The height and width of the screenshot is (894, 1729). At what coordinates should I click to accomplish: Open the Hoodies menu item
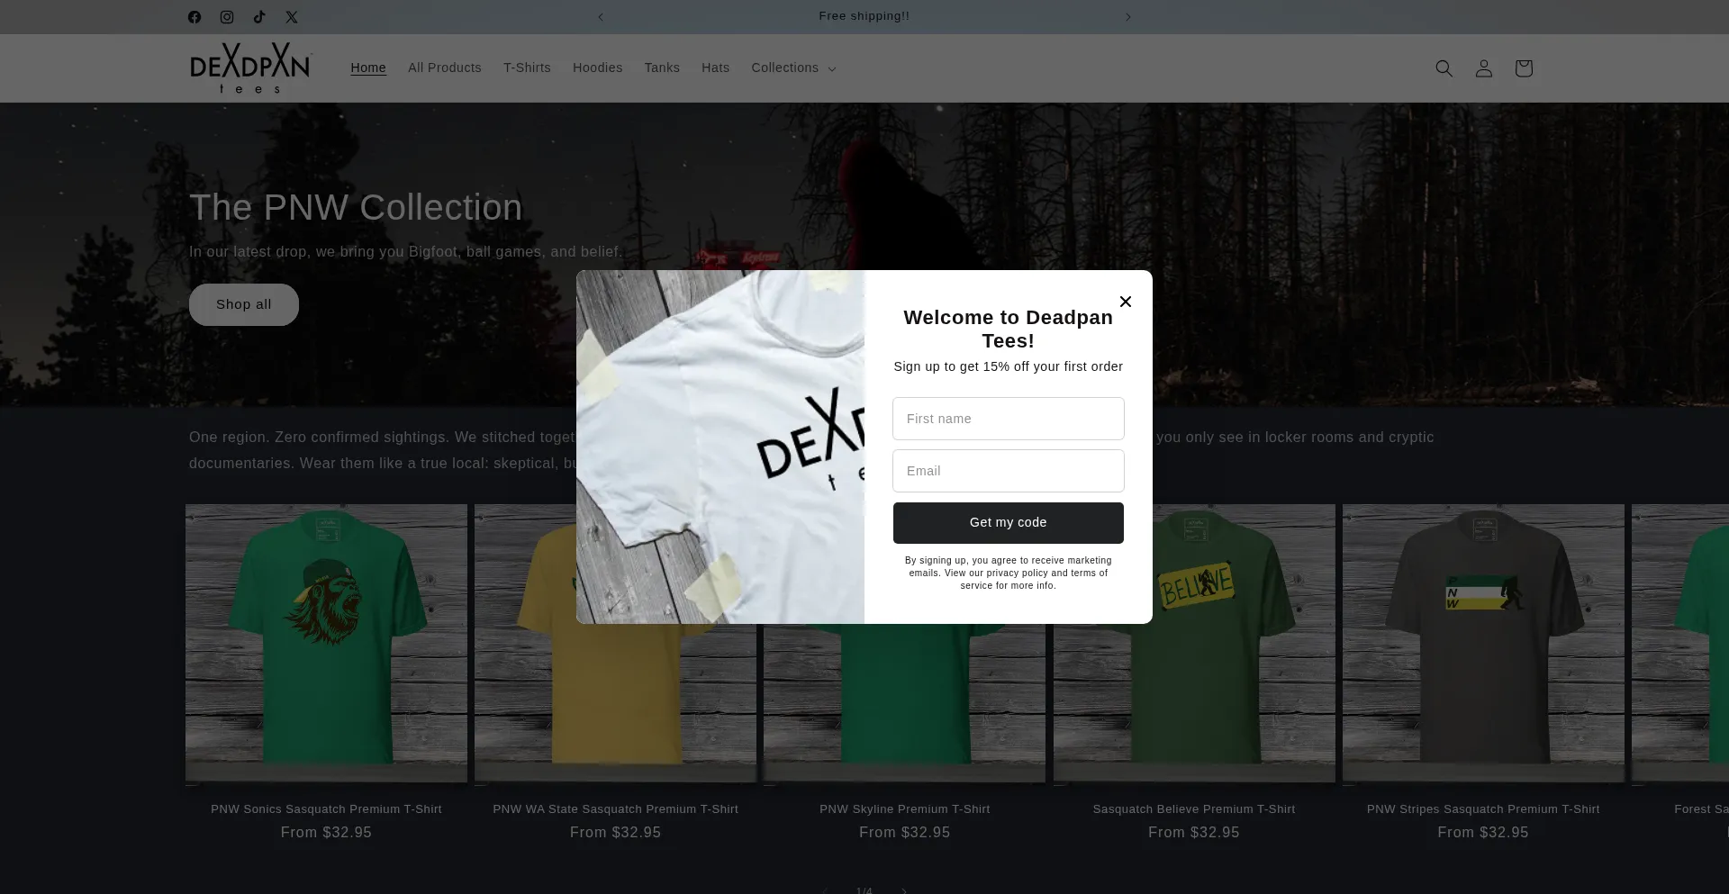point(598,68)
